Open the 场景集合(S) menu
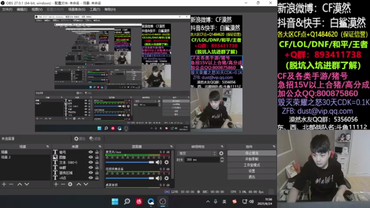Screen dimensions: 370x208 [77, 9]
